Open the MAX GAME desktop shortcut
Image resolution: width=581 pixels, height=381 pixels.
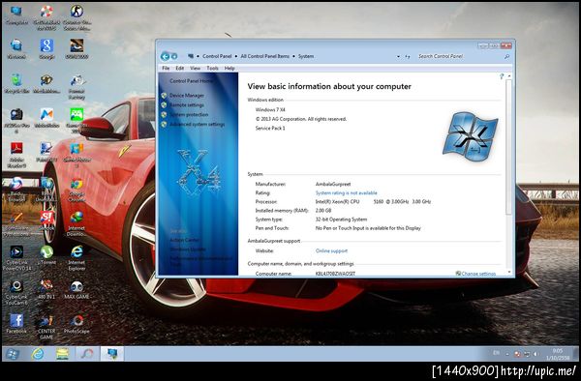pos(76,289)
